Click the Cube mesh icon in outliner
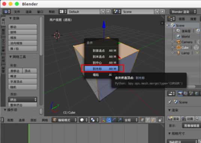Viewport: 201px width, 143px height. click(179, 47)
